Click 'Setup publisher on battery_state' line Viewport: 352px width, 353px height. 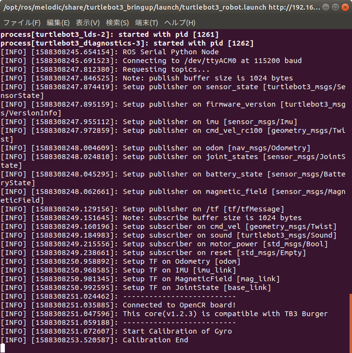[x=173, y=178]
